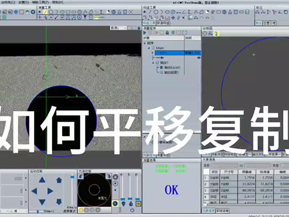Screen dimensions: 289x217
Task: Rotate light segment with top-right curved arrow
Action: pos(109,176)
